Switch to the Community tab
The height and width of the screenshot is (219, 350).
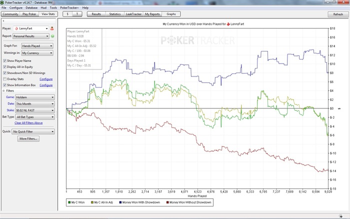[10, 14]
